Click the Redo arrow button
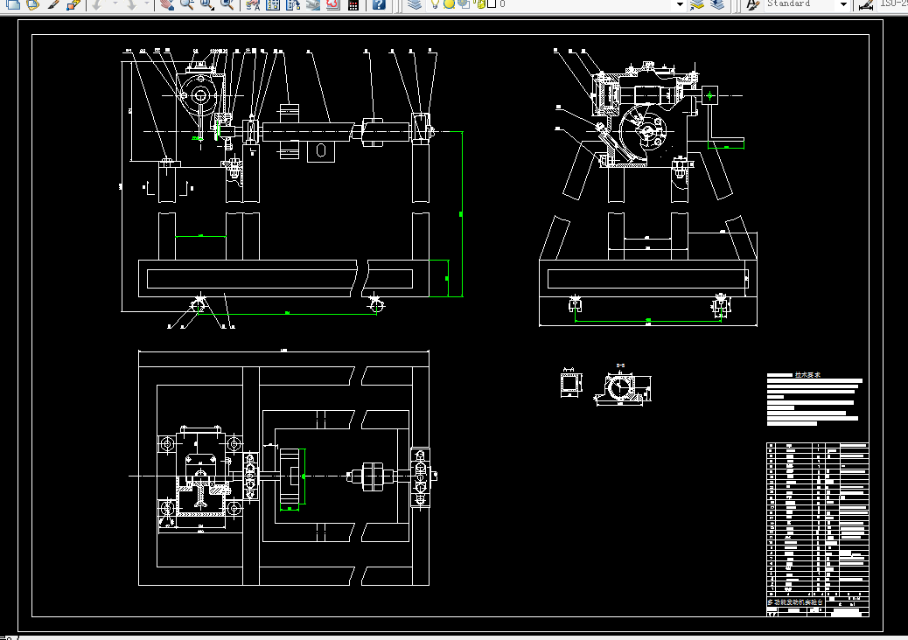 point(131,4)
